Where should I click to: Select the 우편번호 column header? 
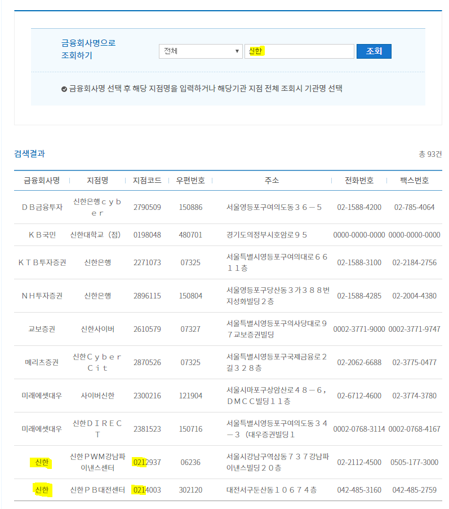[190, 181]
